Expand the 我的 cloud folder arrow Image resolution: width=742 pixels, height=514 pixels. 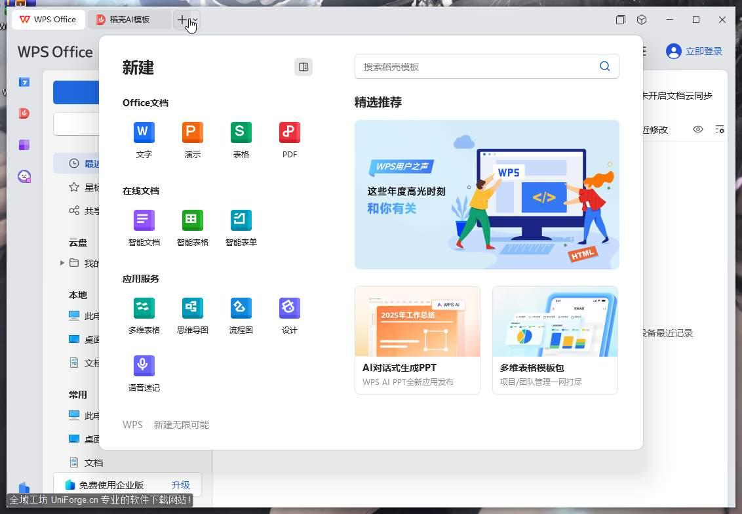point(62,263)
